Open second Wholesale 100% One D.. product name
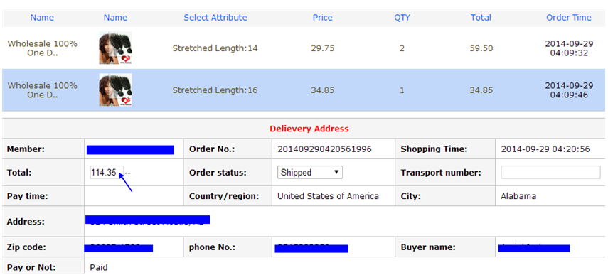 click(42, 90)
